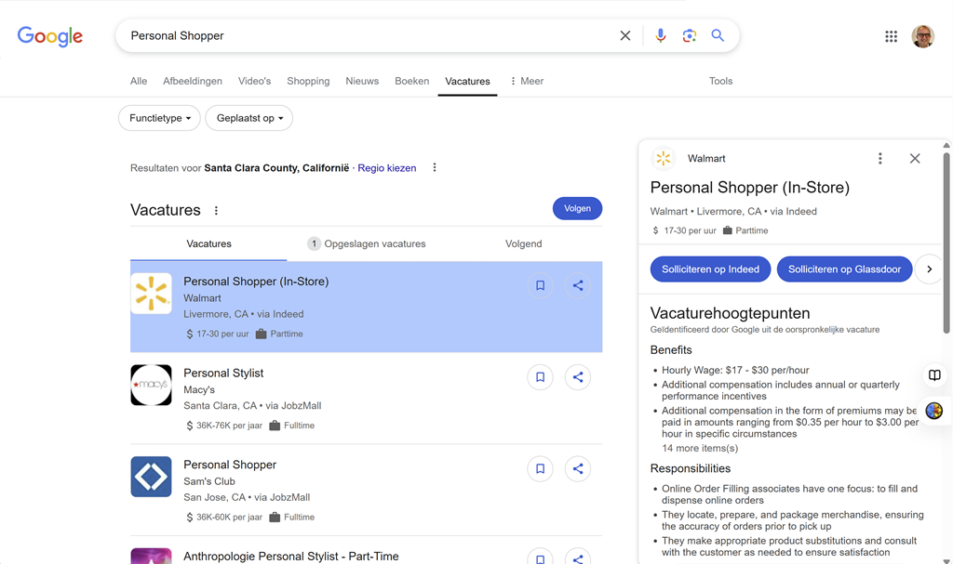This screenshot has height=564, width=953.
Task: Open the Functietype filter dropdown
Action: (x=159, y=118)
